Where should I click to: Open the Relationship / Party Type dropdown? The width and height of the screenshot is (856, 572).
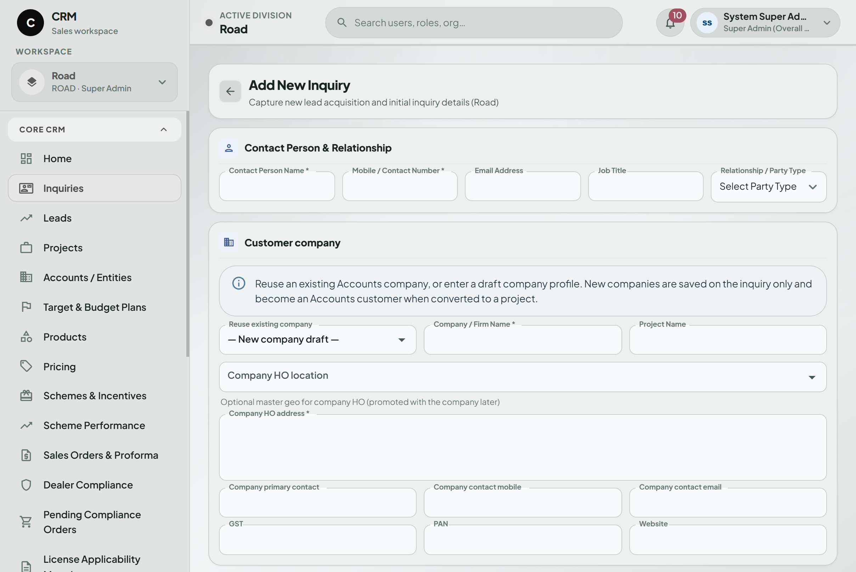769,187
